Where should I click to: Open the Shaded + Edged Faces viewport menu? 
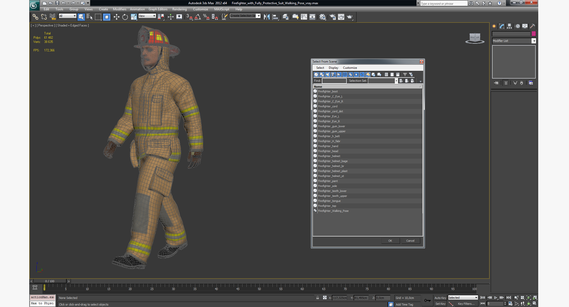point(73,25)
